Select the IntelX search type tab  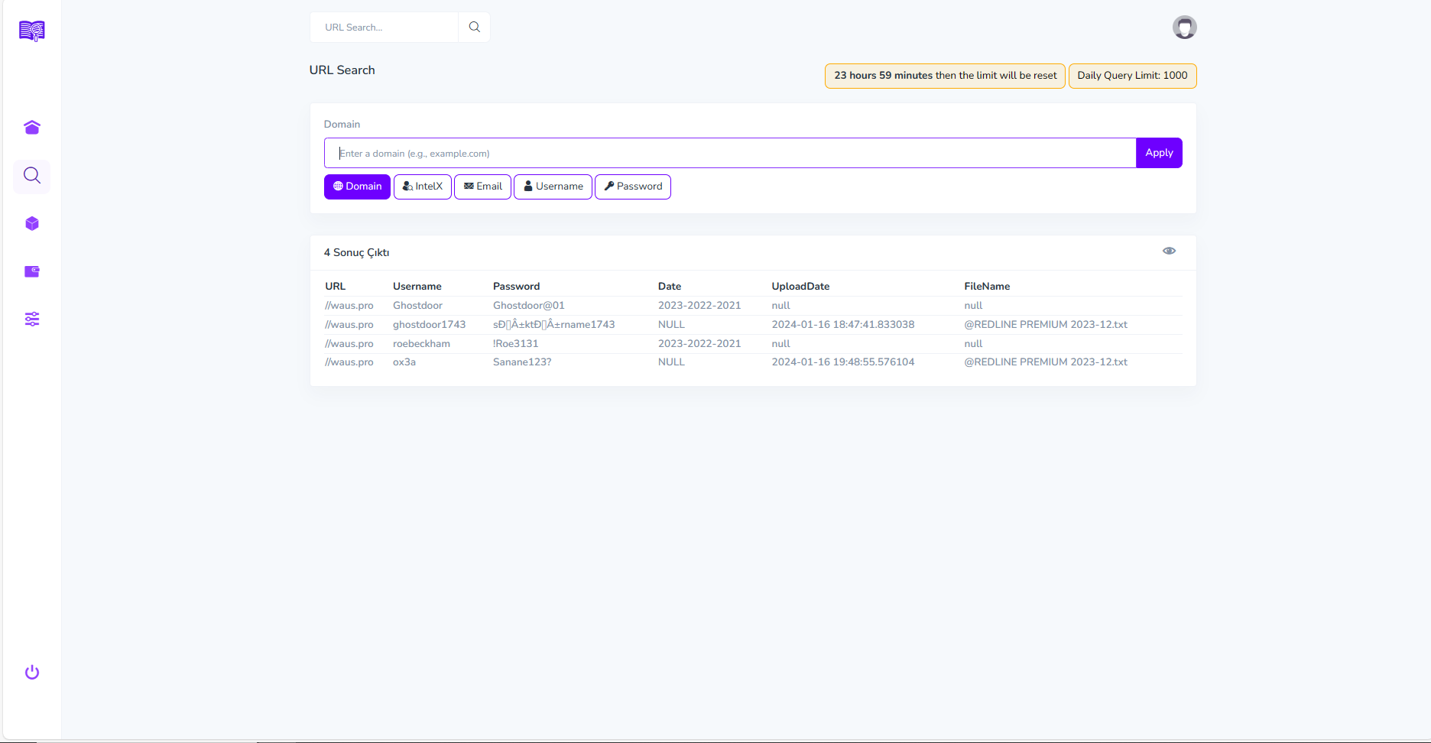pos(423,187)
